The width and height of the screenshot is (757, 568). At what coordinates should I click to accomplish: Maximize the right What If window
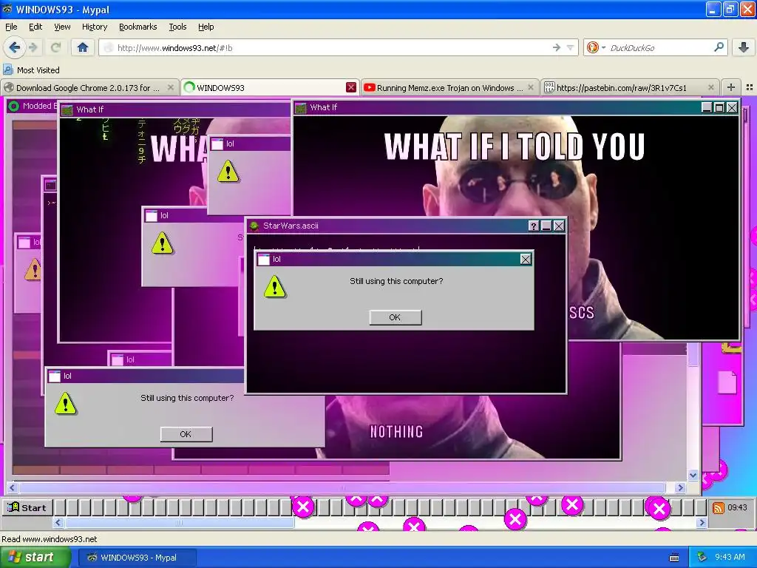click(x=719, y=107)
